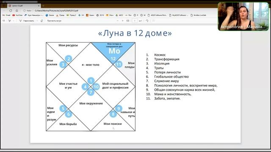Click the chart label 'я - мое тело'
The height and width of the screenshot is (152, 271).
(x=91, y=65)
